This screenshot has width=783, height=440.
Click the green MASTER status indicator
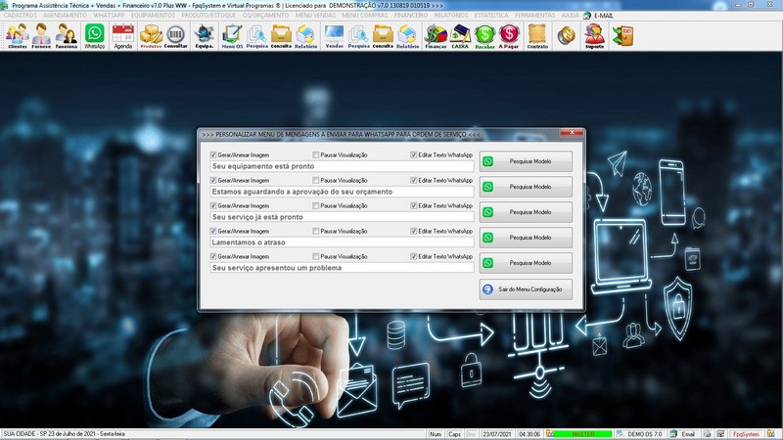582,434
